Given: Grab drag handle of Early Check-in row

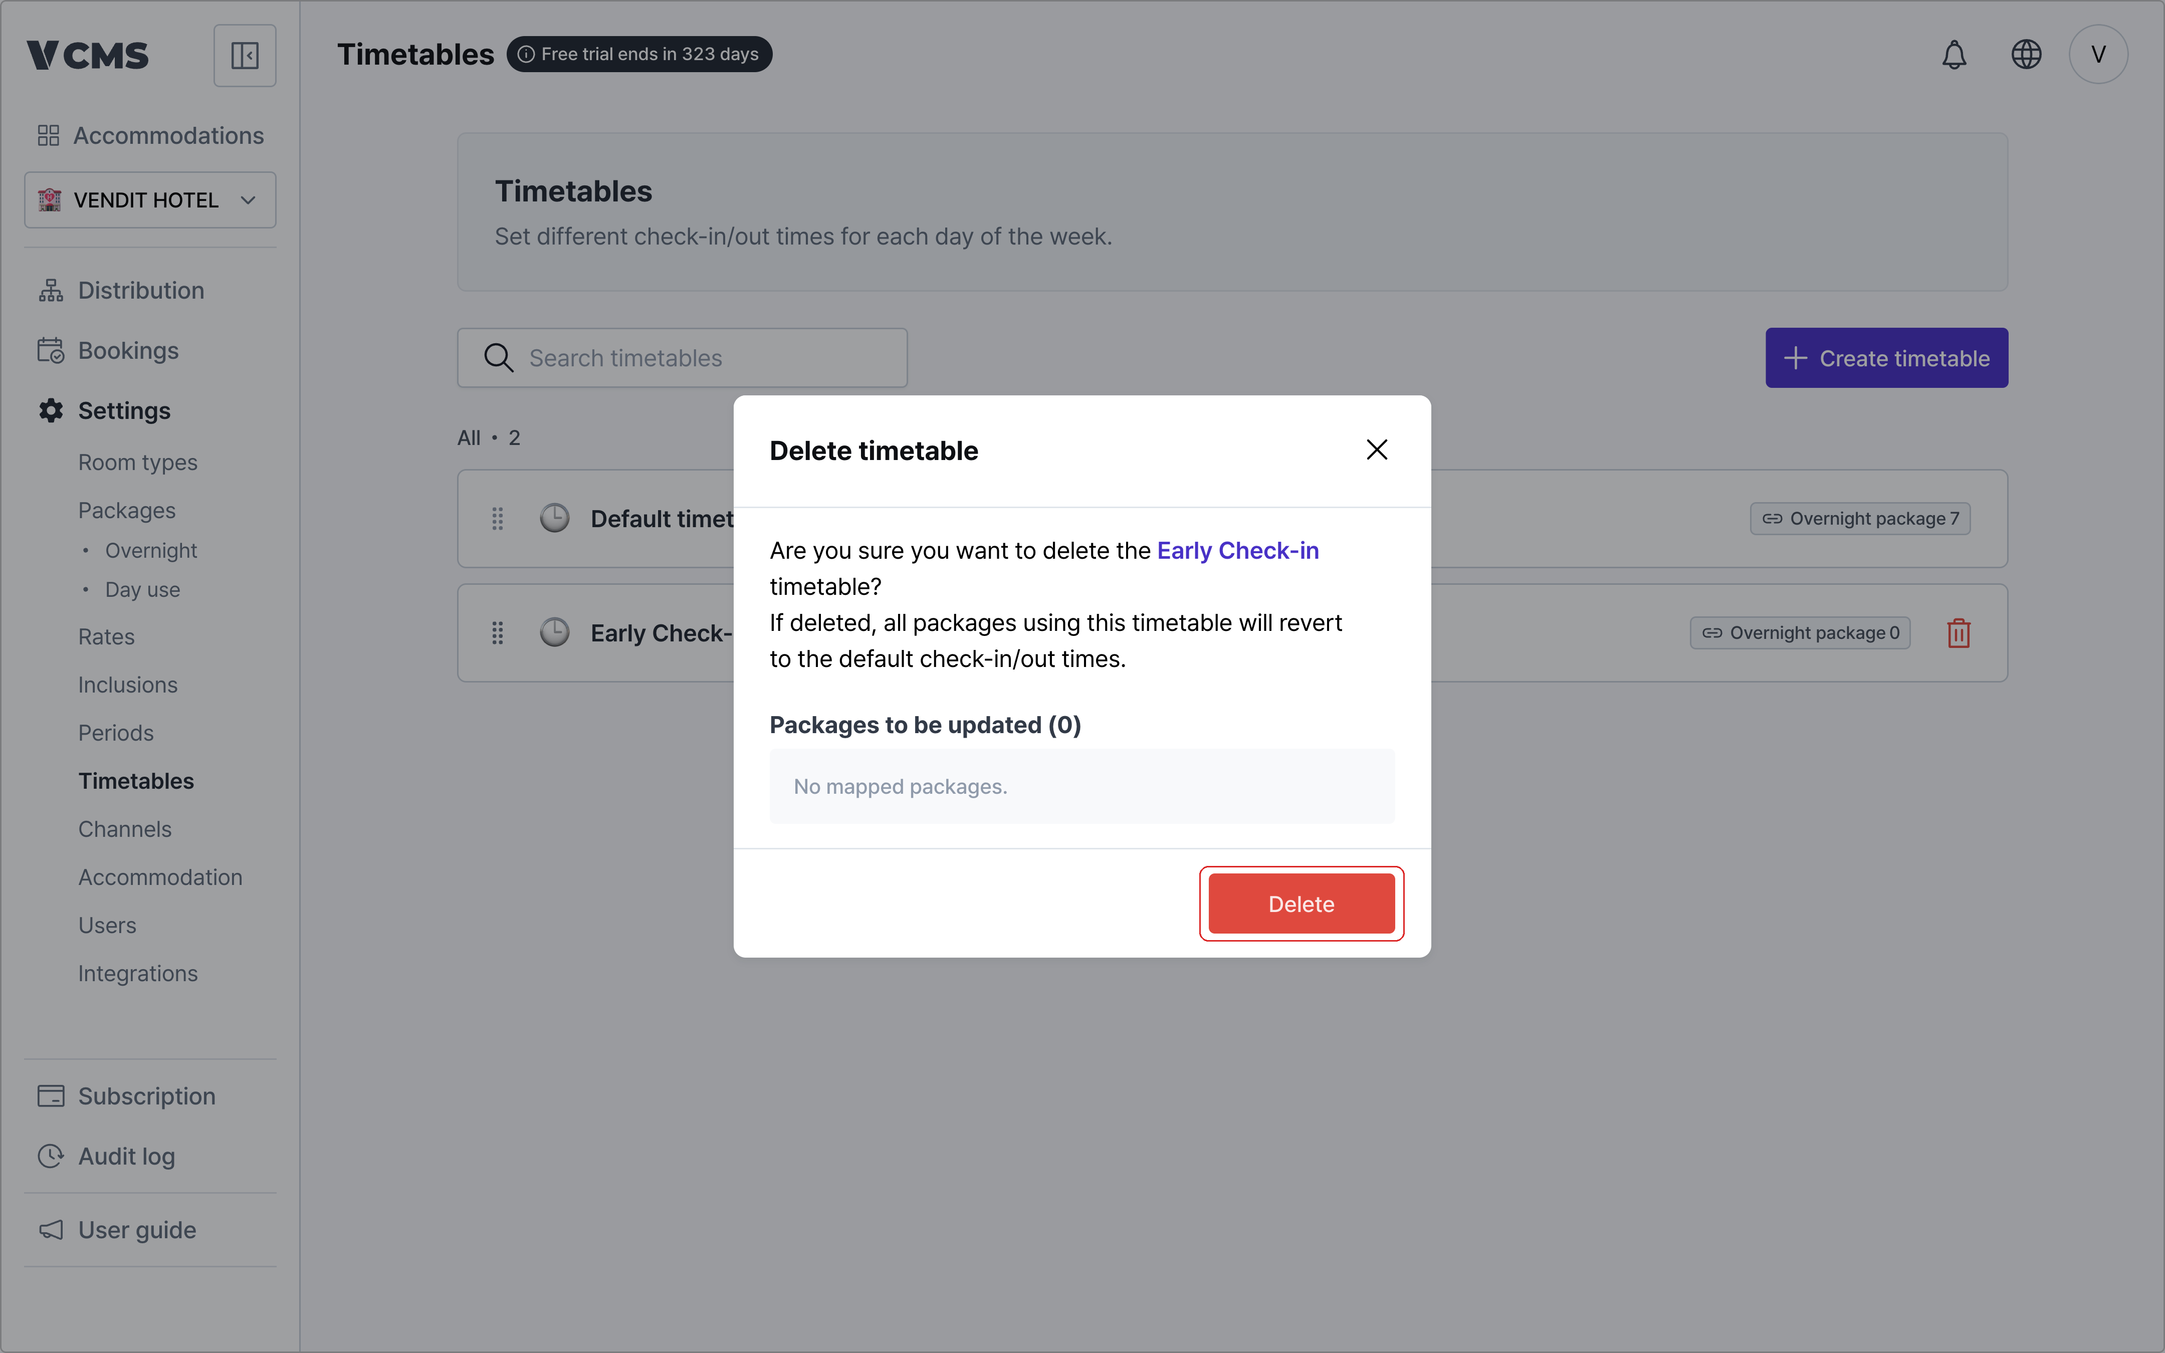Looking at the screenshot, I should (x=498, y=633).
